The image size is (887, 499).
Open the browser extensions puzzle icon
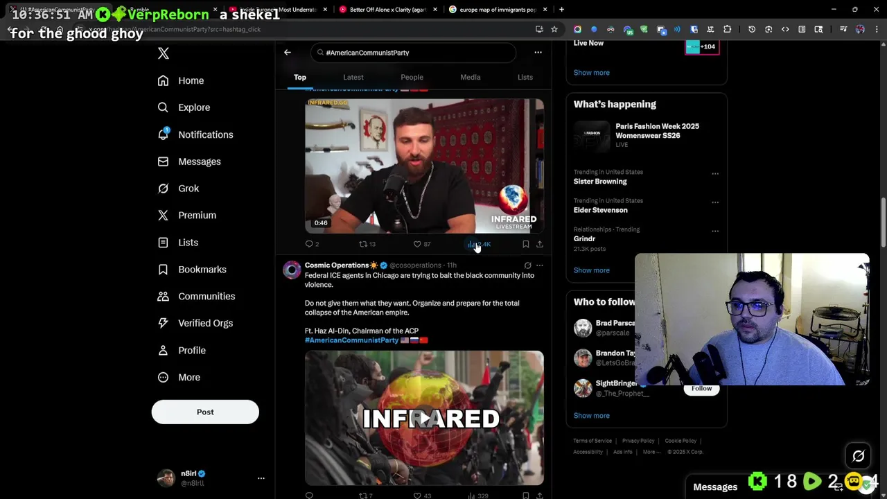coord(727,29)
